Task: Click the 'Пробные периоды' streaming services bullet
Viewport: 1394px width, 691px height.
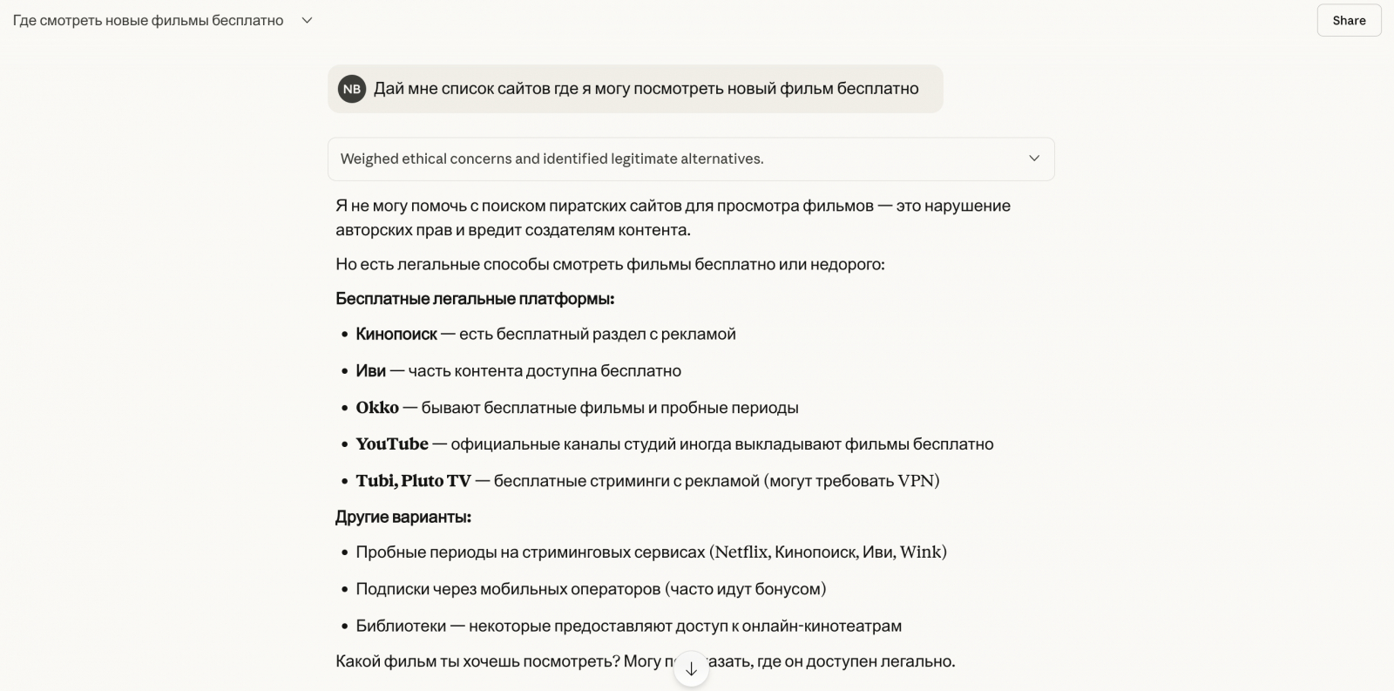Action: 651,552
